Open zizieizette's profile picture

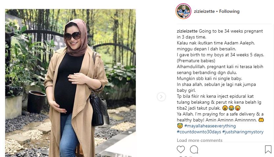click(183, 11)
